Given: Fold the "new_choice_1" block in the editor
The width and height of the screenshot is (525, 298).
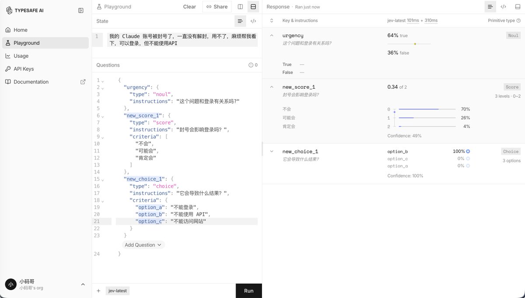Looking at the screenshot, I should 103,179.
